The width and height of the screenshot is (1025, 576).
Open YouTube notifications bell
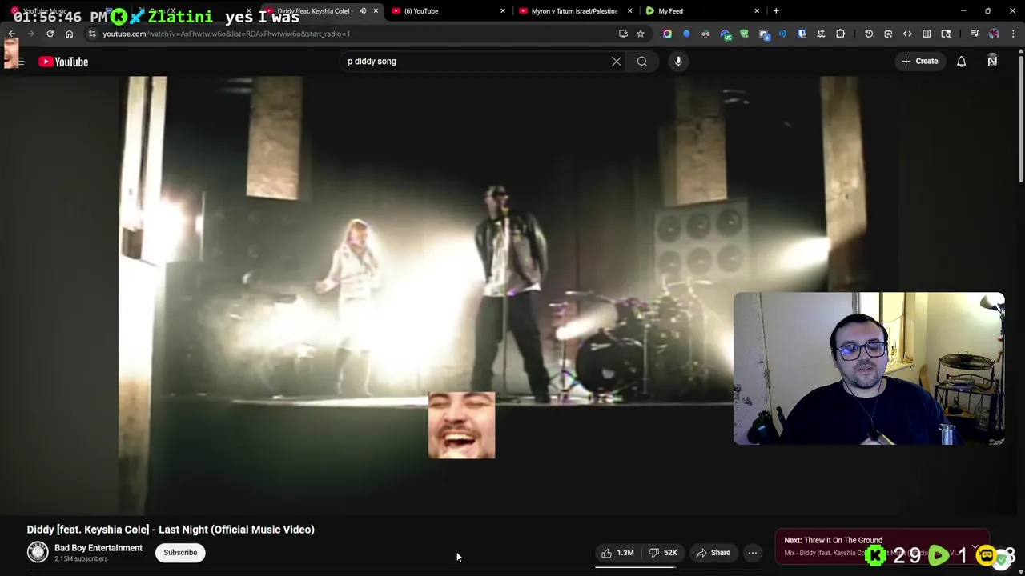tap(961, 62)
